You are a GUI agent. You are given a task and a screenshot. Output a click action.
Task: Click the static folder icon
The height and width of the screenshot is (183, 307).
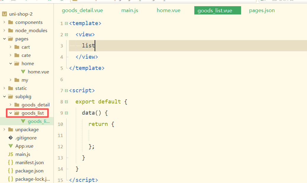point(11,88)
